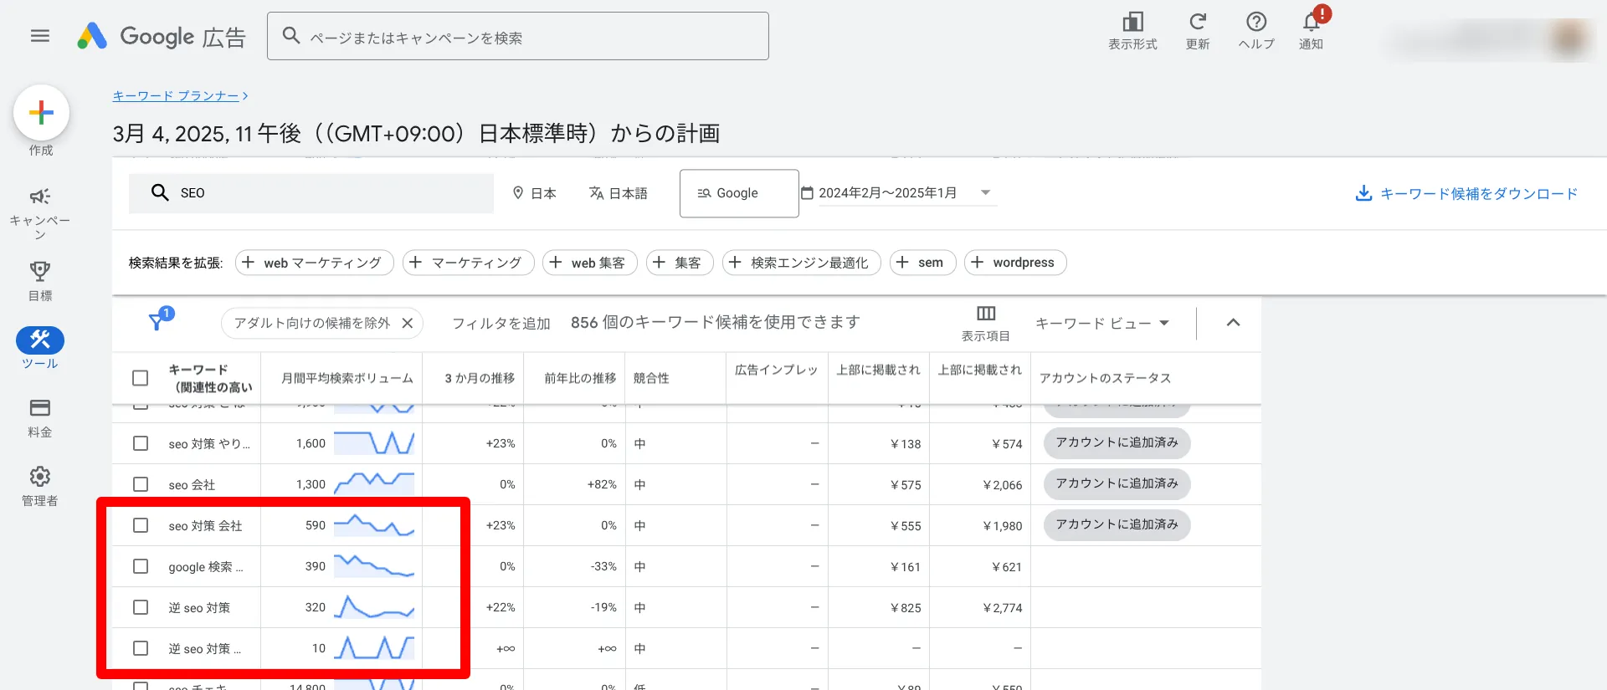This screenshot has width=1607, height=690.
Task: Click trend sparkline for seo 会社
Action: [374, 484]
